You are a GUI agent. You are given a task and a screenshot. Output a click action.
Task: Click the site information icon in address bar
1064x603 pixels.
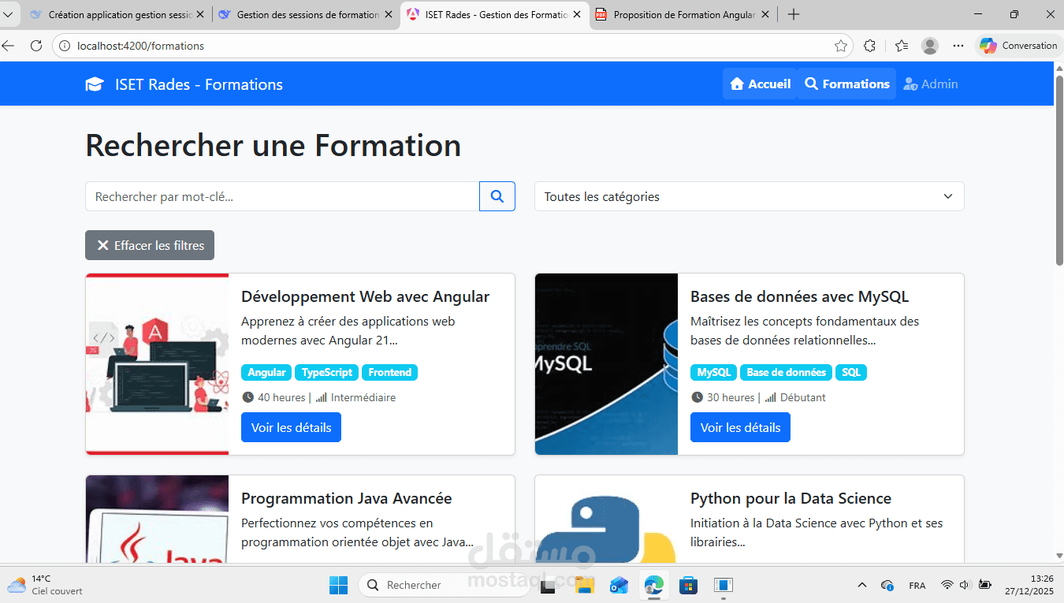coord(65,46)
